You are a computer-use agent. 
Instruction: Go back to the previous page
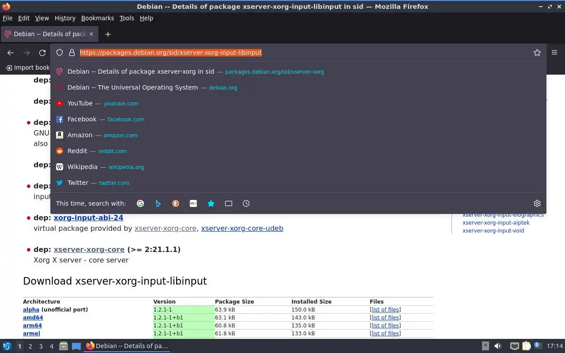[11, 53]
